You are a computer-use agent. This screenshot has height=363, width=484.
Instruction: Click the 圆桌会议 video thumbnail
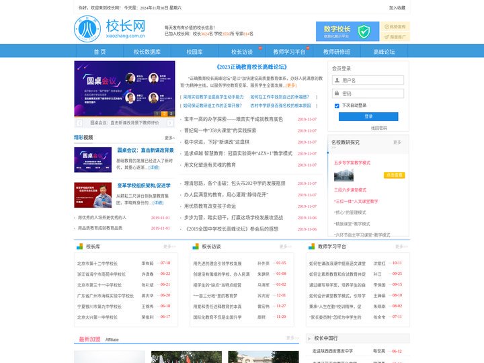[x=93, y=159]
